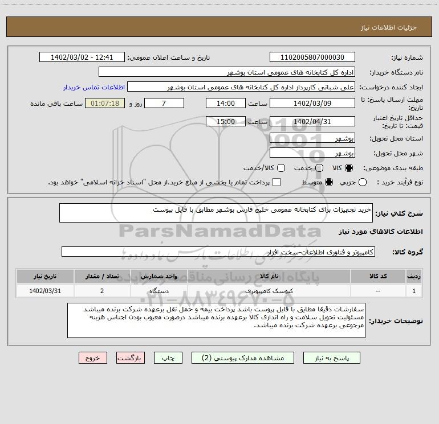The image size is (439, 424).
Task: Click remaining time counter 01:07:18
Action: coord(105,103)
